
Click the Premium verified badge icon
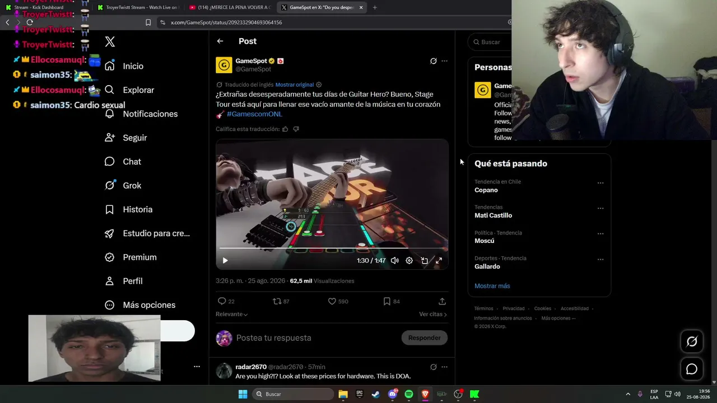coord(110,257)
